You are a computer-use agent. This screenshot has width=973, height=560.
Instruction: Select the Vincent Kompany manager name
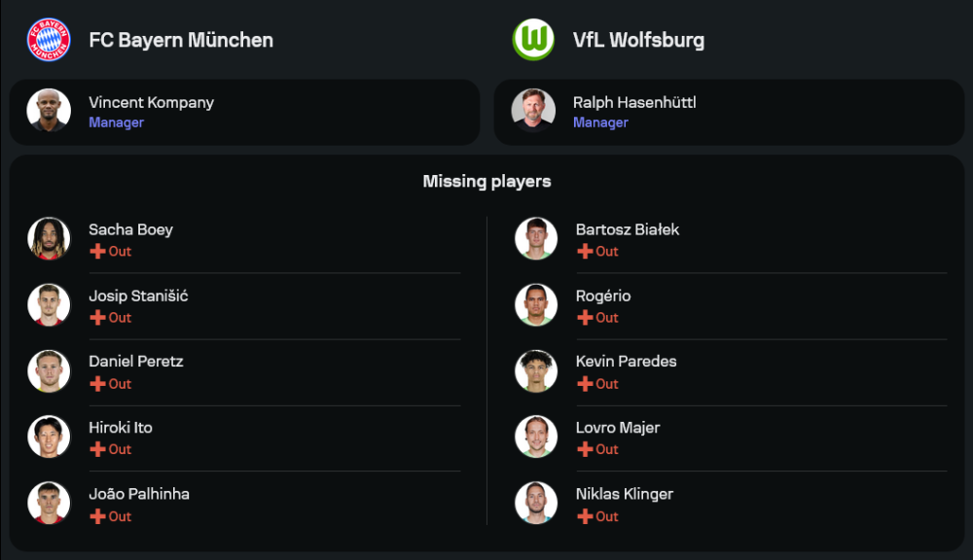pyautogui.click(x=151, y=102)
